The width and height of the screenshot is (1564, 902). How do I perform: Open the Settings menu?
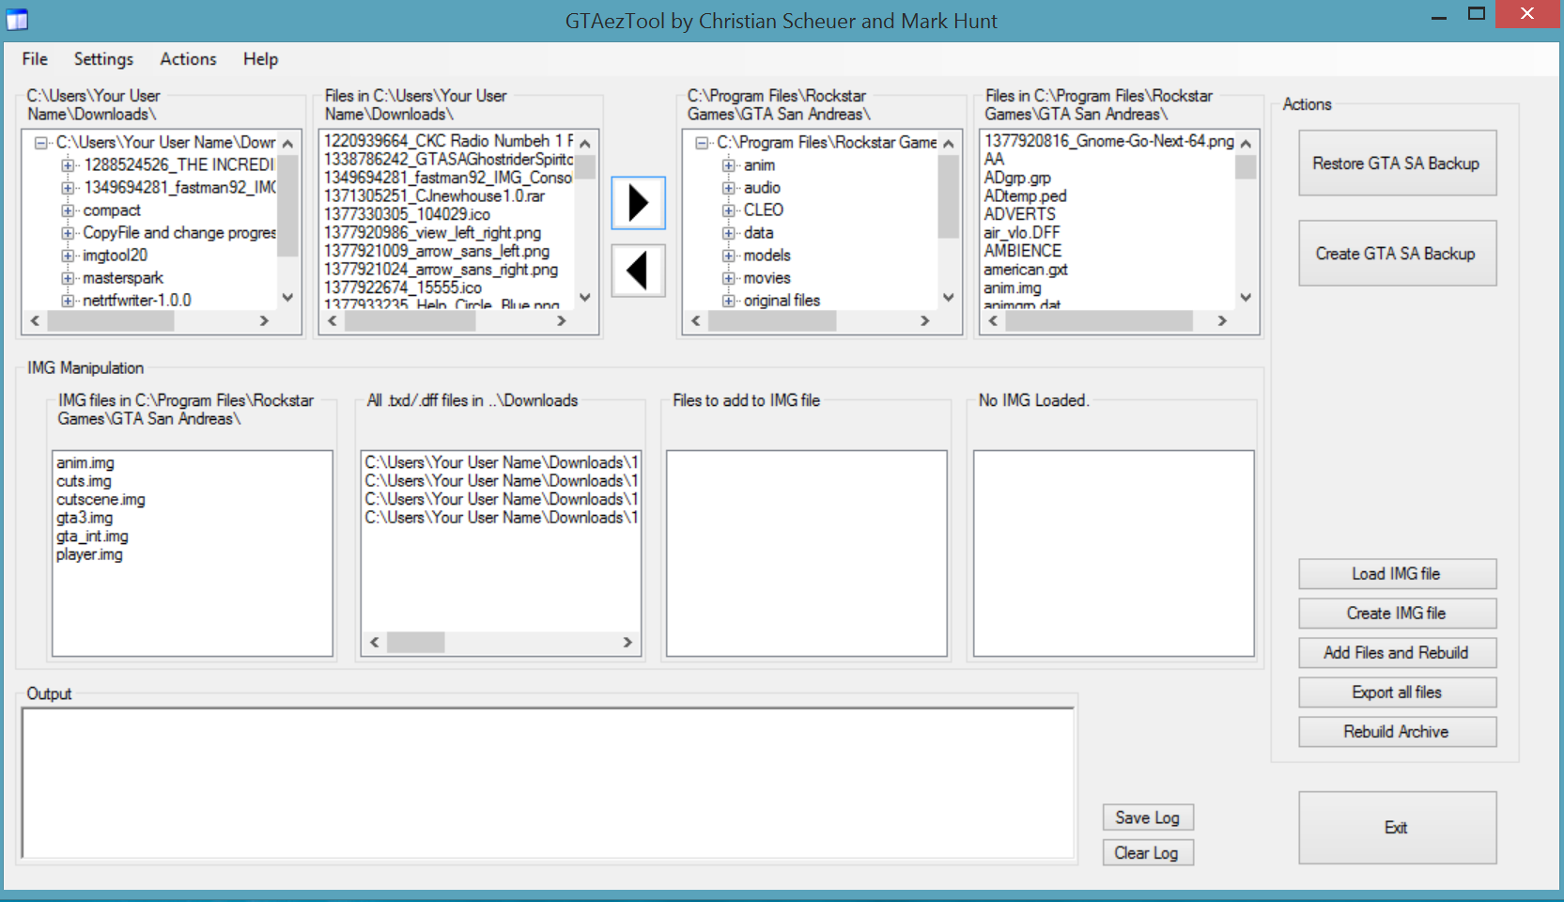103,59
